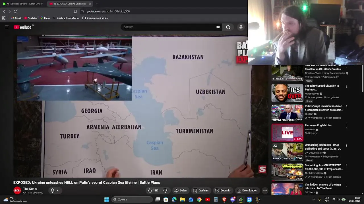The height and width of the screenshot is (204, 364).
Task: Click the browser back arrow
Action: [4, 11]
